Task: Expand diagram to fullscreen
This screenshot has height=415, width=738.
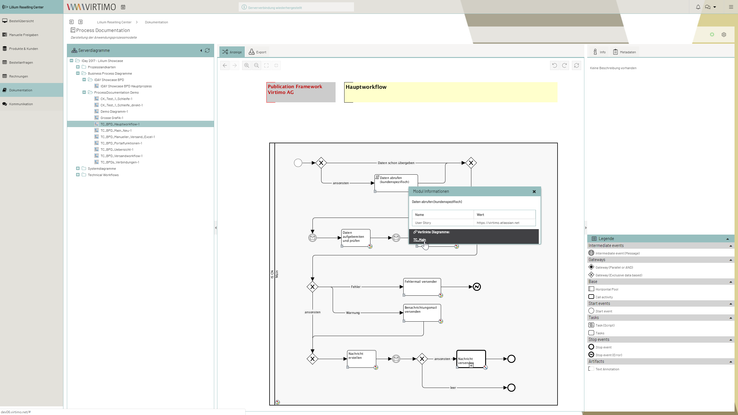Action: 266,65
